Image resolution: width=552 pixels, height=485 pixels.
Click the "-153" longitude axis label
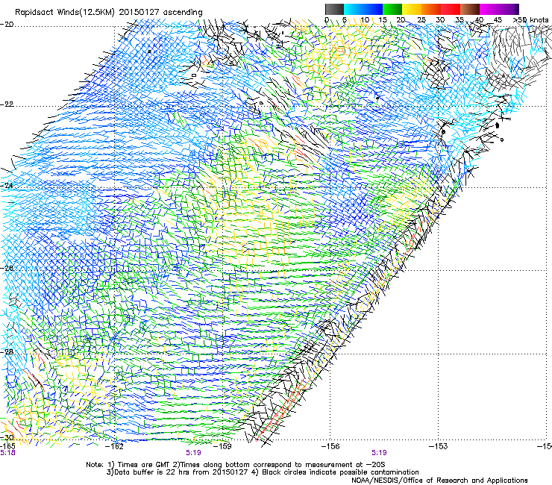tap(438, 446)
